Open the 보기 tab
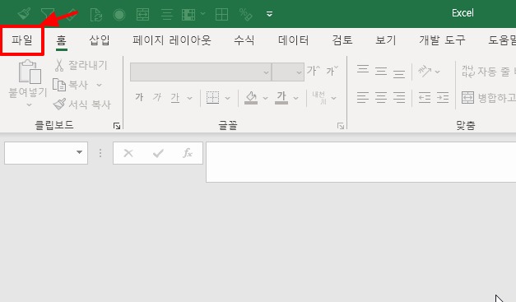This screenshot has width=516, height=302. 386,40
